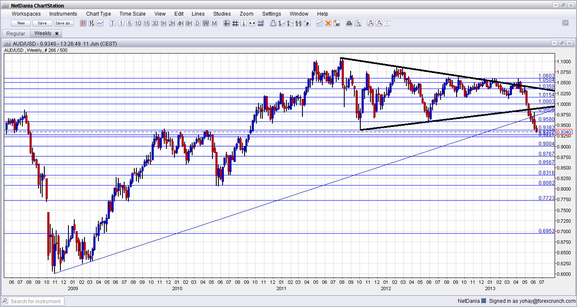The width and height of the screenshot is (577, 307).
Task: Open the price alert bell icon
Action: (x=273, y=23)
